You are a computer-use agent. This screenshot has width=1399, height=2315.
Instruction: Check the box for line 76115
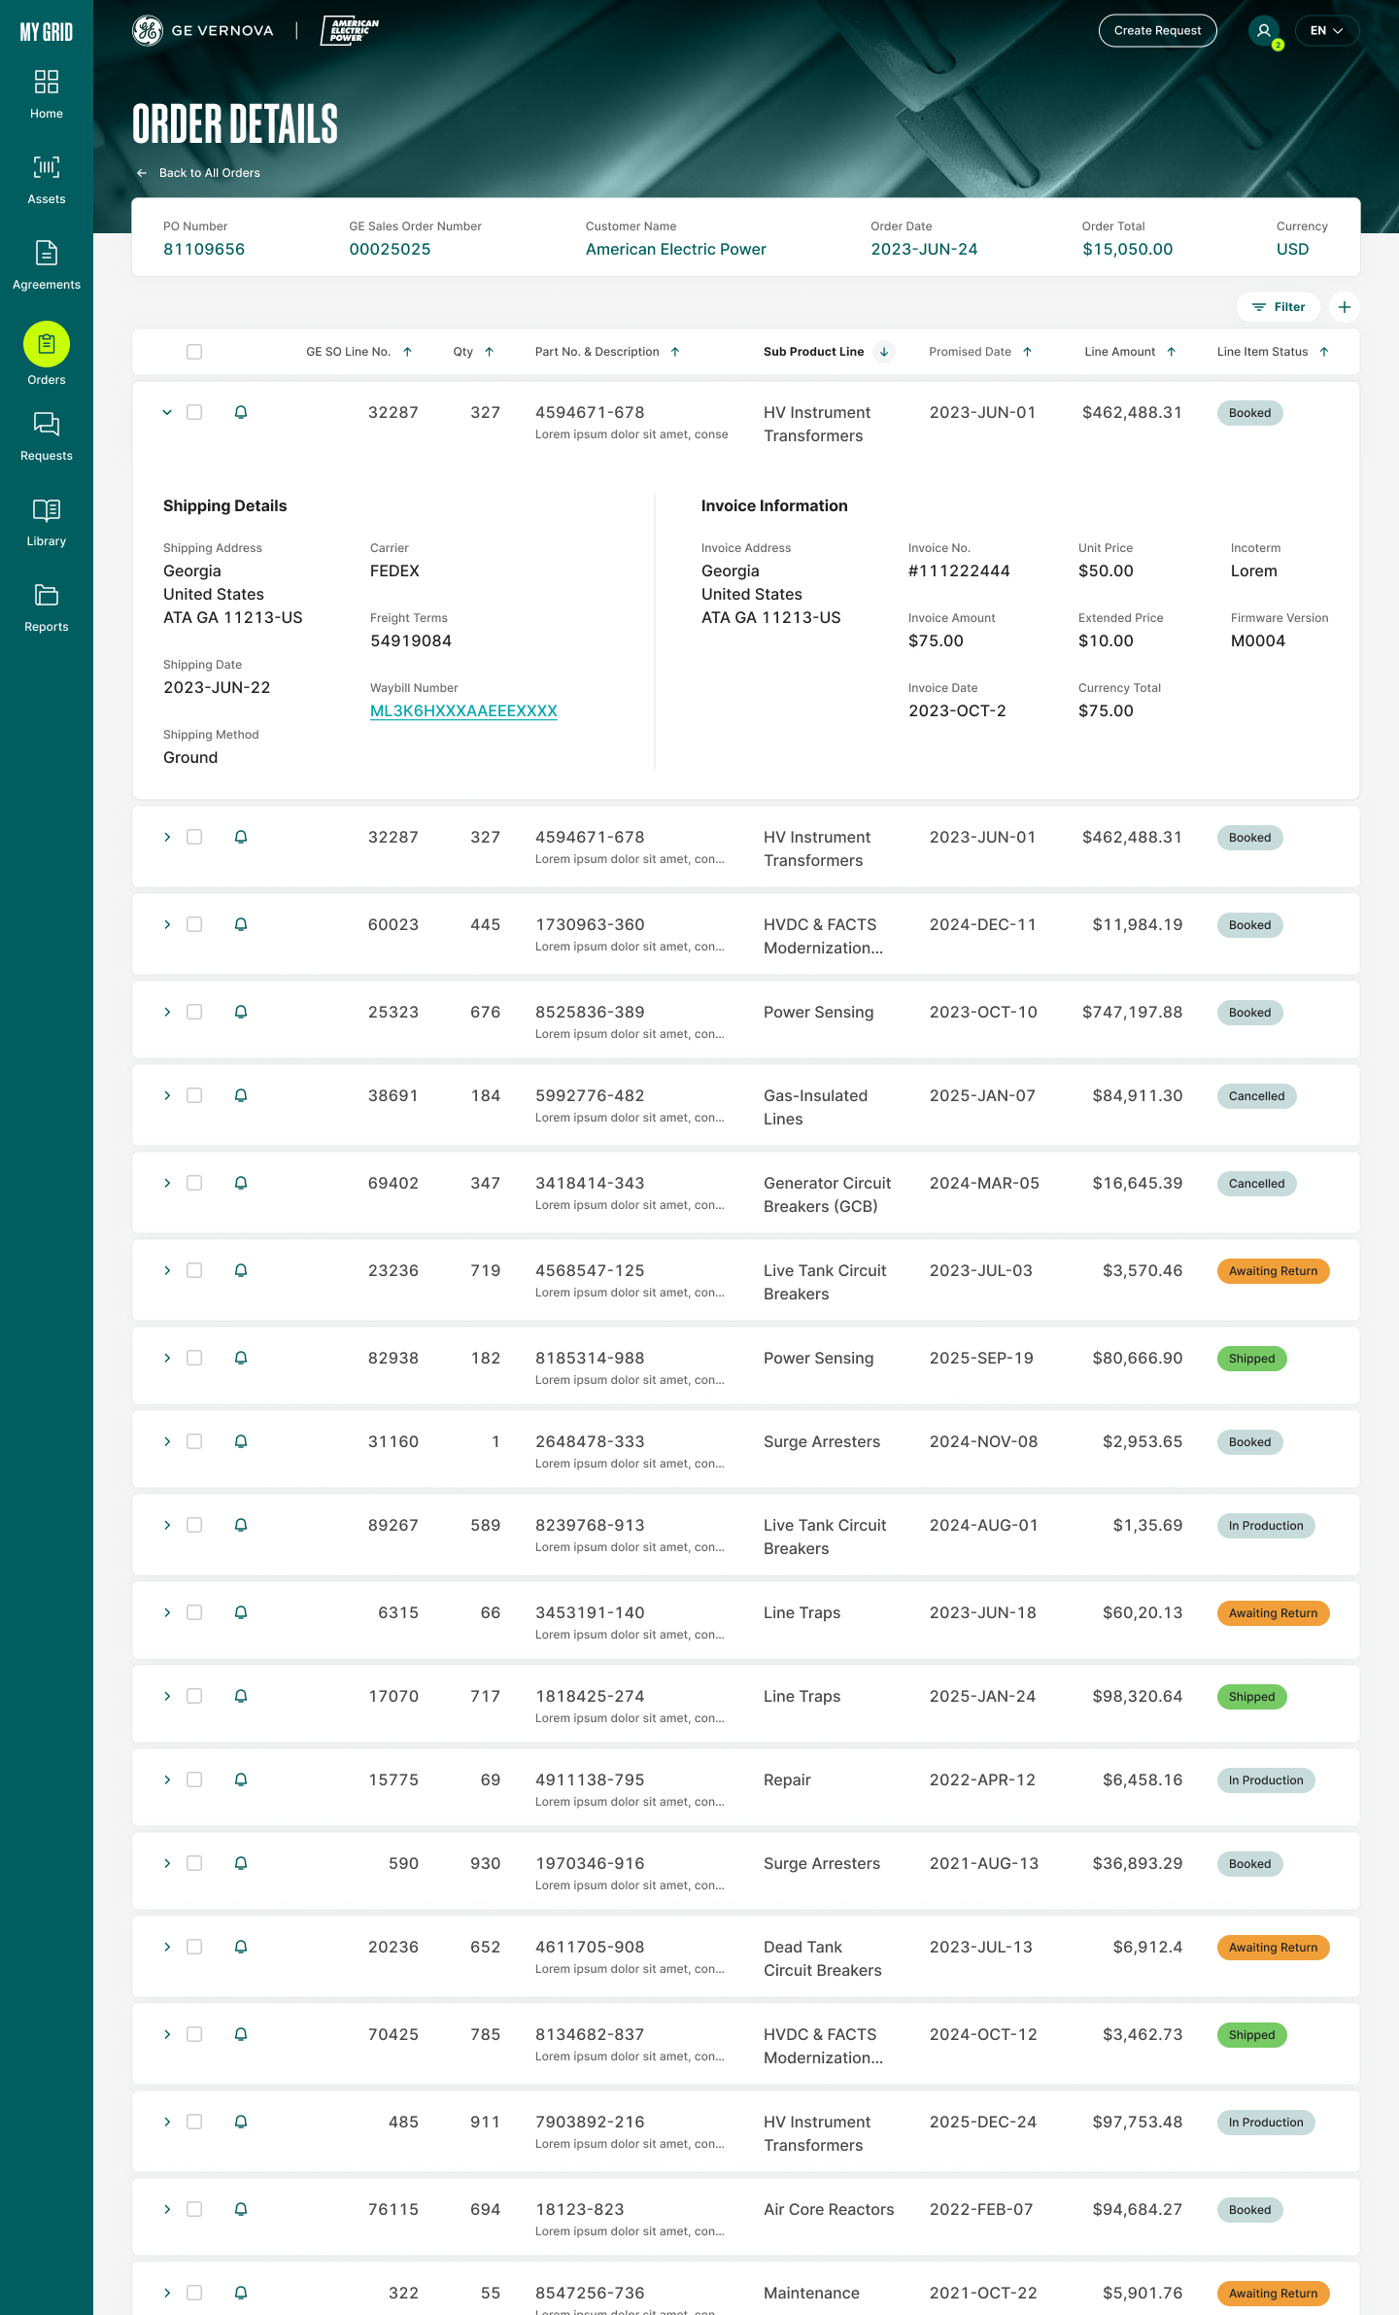(194, 2209)
